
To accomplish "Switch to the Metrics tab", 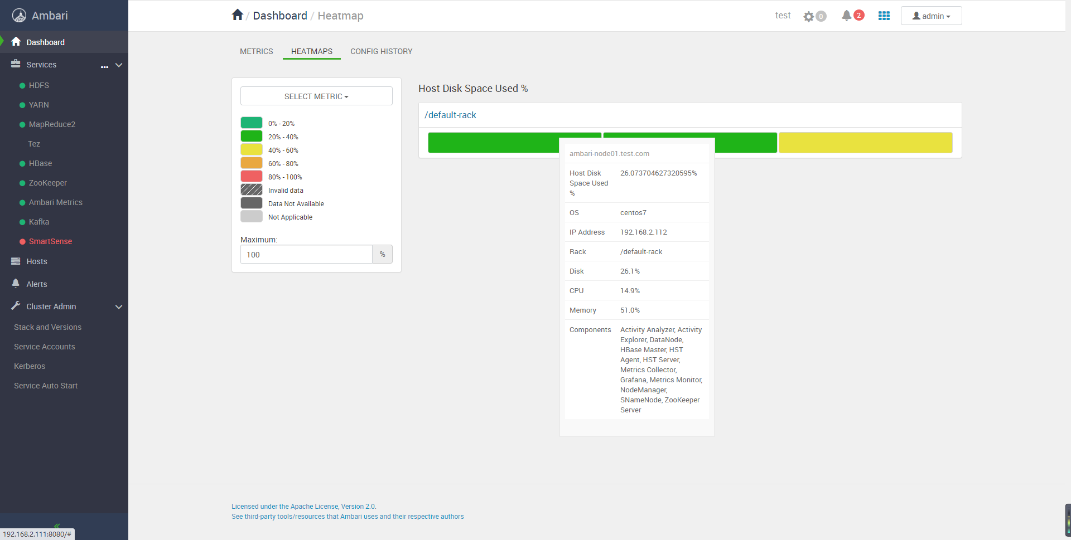I will (257, 51).
